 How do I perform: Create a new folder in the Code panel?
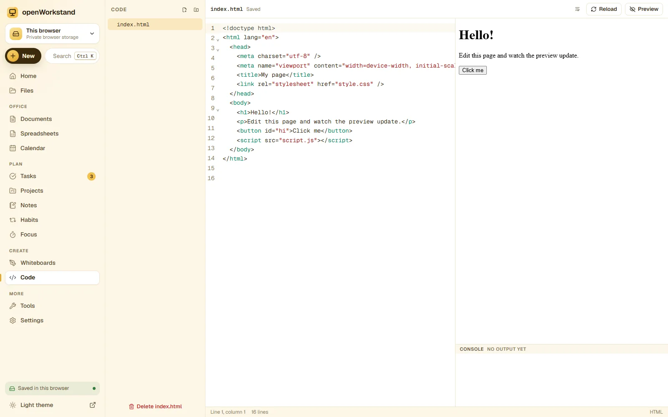pyautogui.click(x=196, y=10)
